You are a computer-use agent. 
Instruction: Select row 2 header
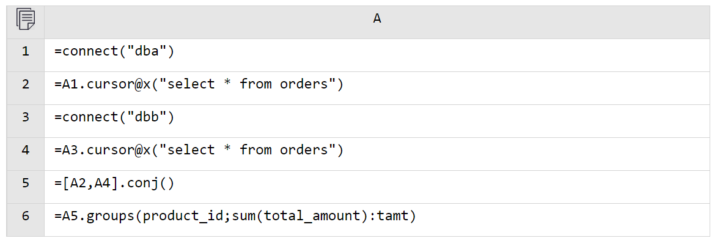(25, 84)
